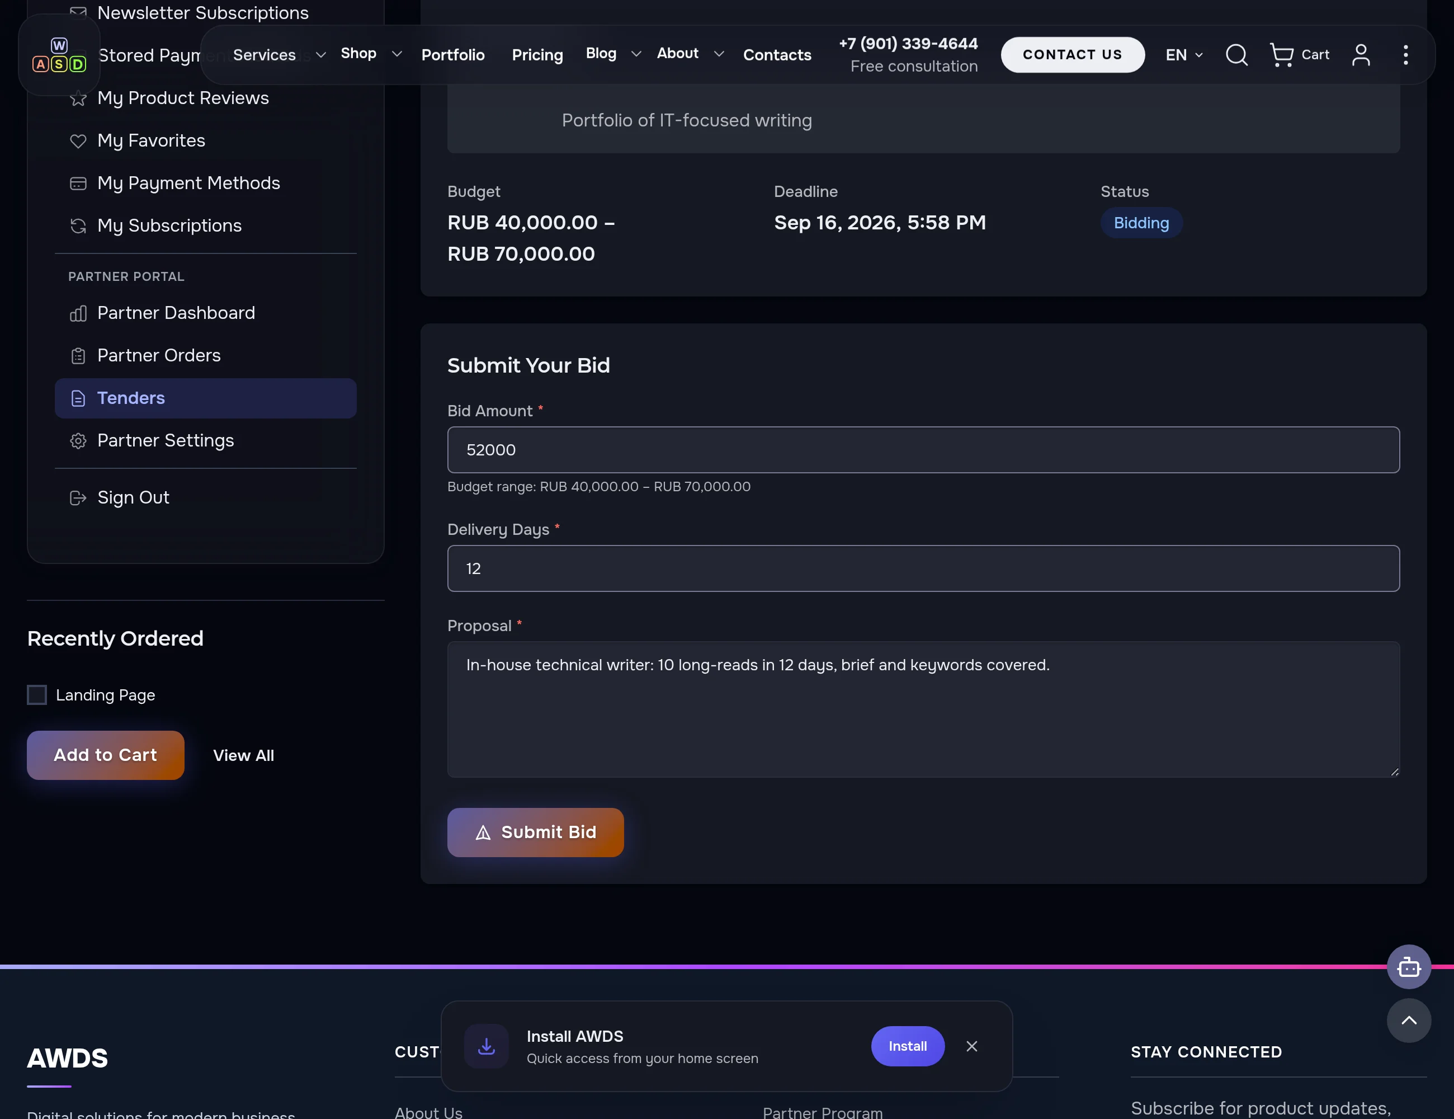Open the chatbot assistant button
This screenshot has height=1119, width=1454.
(x=1409, y=966)
